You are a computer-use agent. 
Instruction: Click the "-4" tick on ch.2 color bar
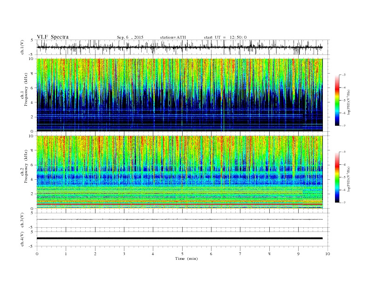[x=343, y=164]
